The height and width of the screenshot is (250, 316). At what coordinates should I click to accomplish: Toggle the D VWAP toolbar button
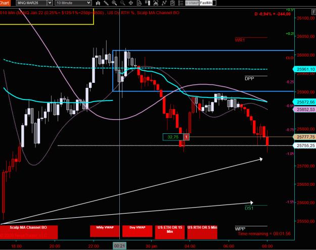(192, 3)
